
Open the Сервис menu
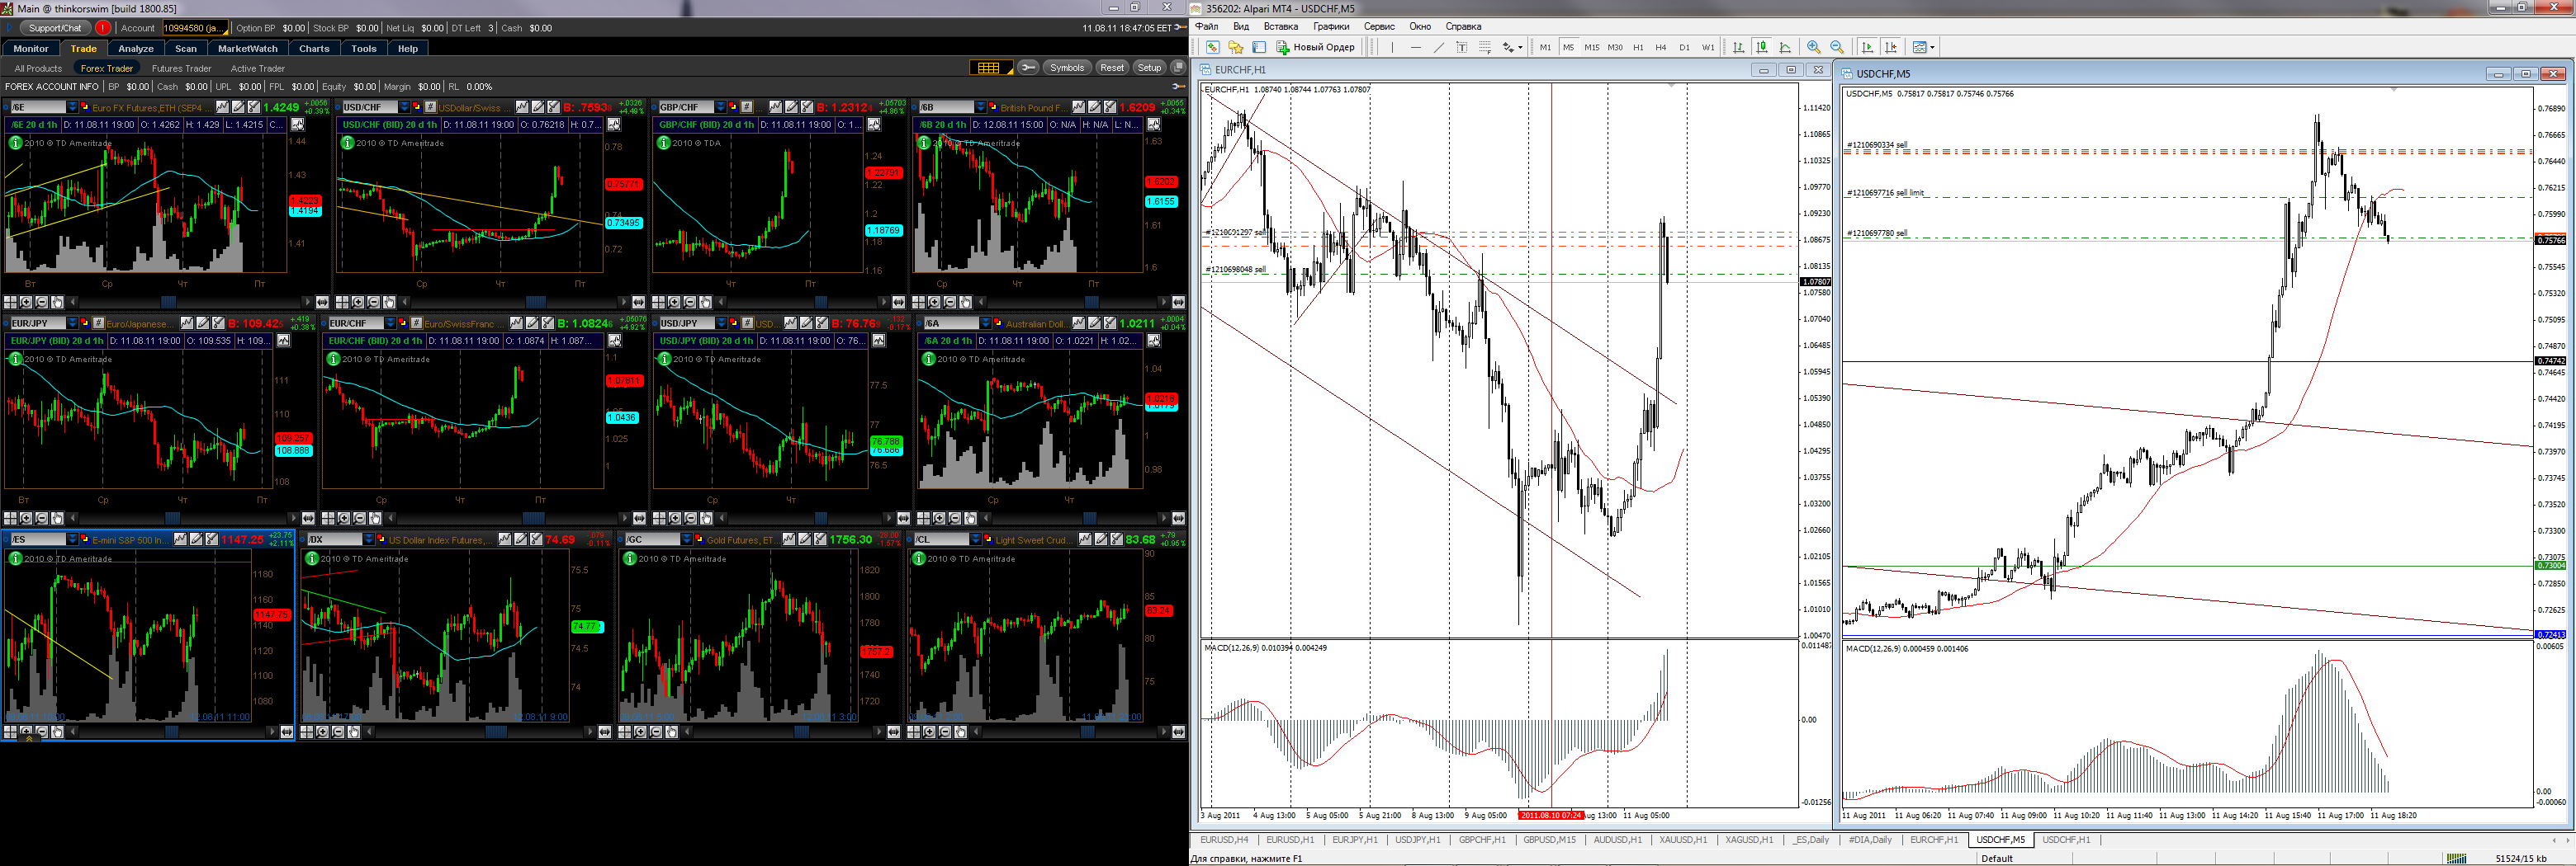1379,27
